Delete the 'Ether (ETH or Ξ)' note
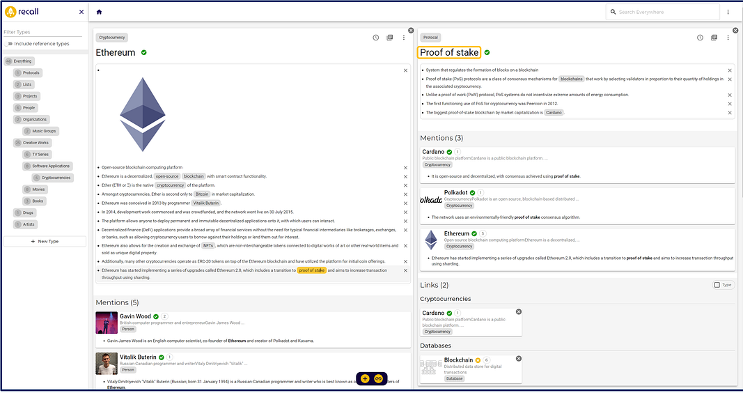This screenshot has height=418, width=743. [x=405, y=186]
